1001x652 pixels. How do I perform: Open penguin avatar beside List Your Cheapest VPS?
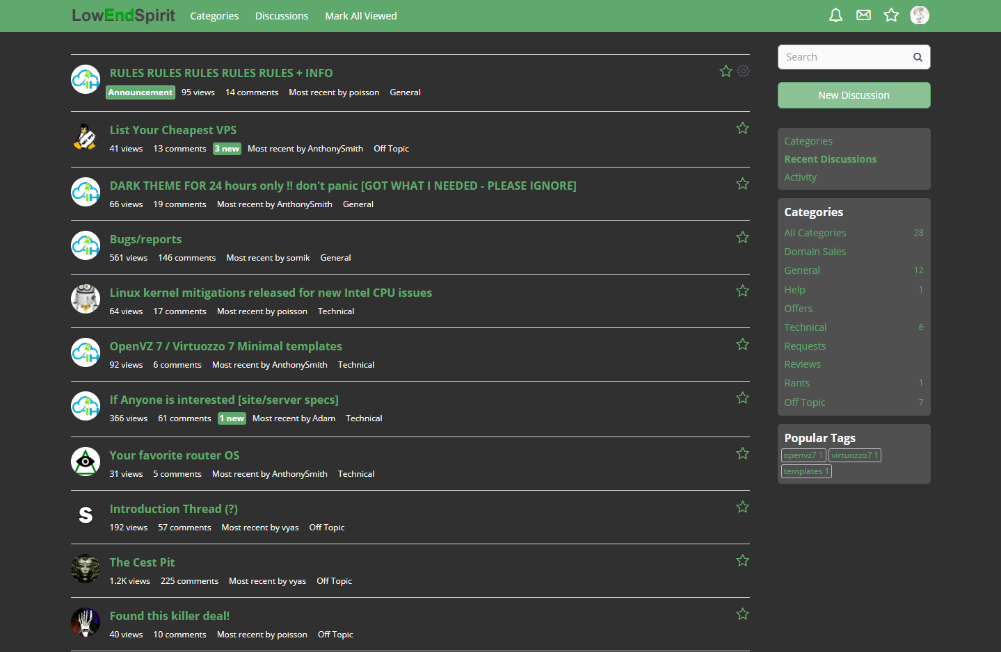coord(86,136)
